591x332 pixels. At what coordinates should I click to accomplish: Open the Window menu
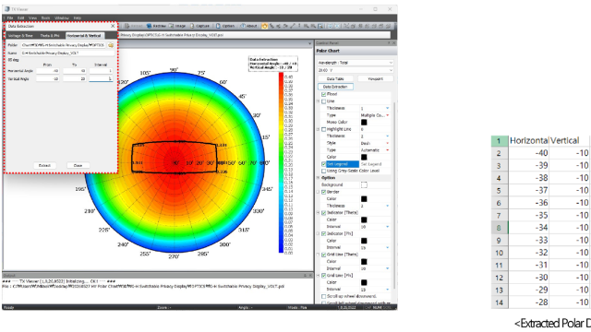click(x=62, y=18)
